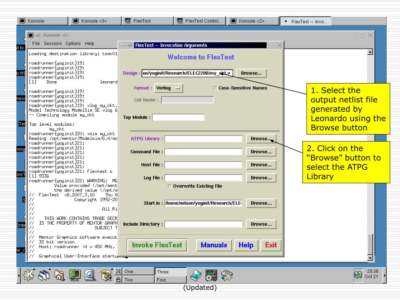
Task: Open the Sessions menu in Konsole <2>
Action: pyautogui.click(x=53, y=44)
